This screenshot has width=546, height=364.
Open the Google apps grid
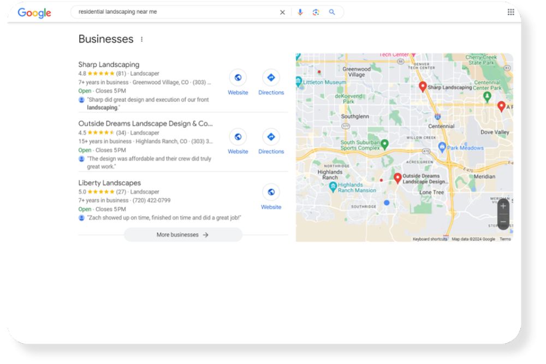point(511,12)
